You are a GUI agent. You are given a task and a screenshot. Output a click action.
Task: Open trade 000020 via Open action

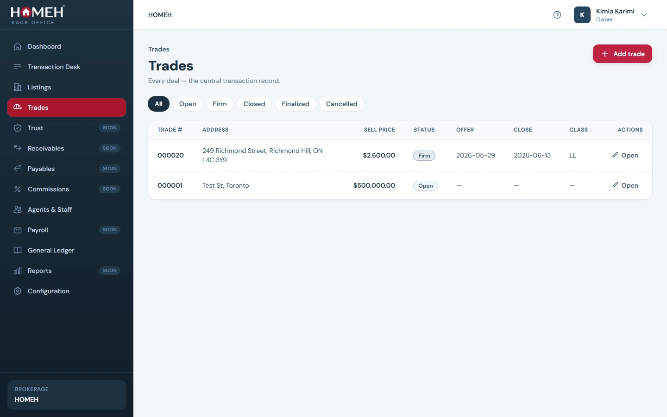[625, 155]
